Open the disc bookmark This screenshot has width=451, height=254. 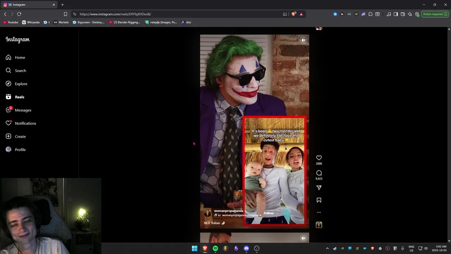coord(186,22)
